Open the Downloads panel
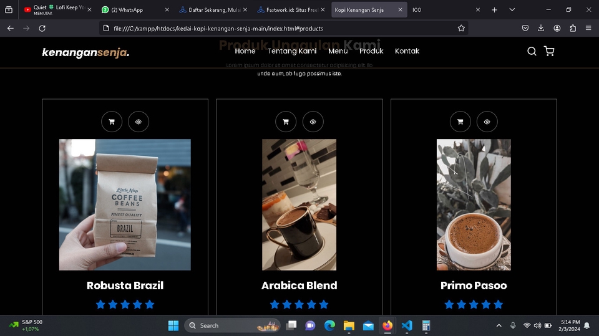 [541, 28]
